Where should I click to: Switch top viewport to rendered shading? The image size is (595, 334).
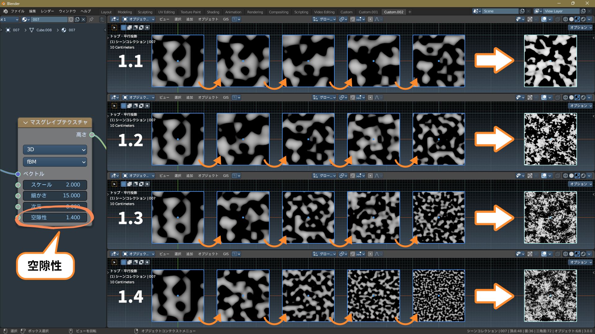tap(583, 19)
